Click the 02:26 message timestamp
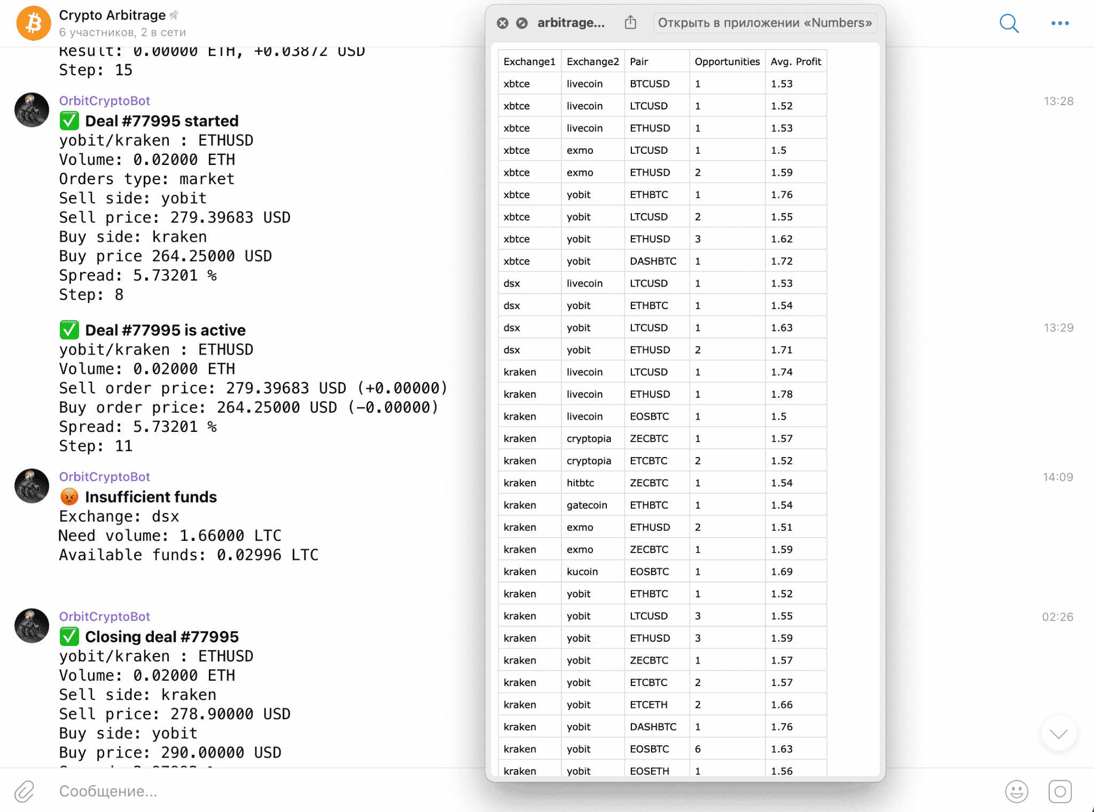This screenshot has width=1094, height=812. (x=1058, y=617)
